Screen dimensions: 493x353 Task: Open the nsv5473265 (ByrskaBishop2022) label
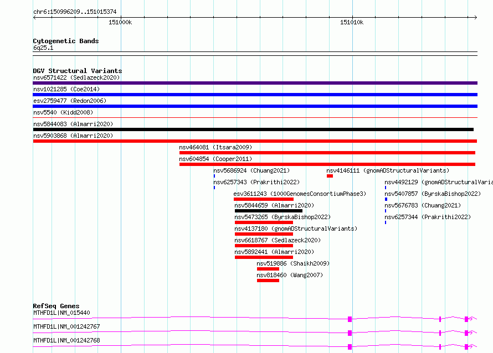pos(283,217)
